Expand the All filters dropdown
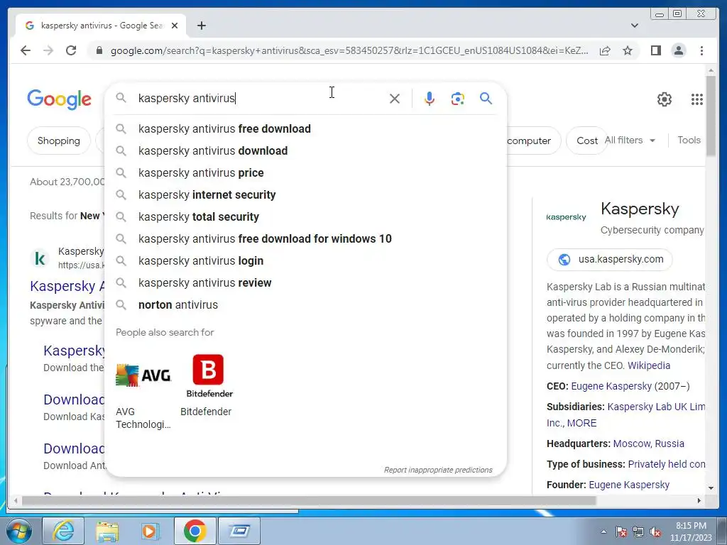Viewport: 727px width, 545px height. (630, 140)
